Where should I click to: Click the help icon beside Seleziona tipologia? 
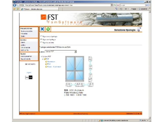(x=139, y=29)
